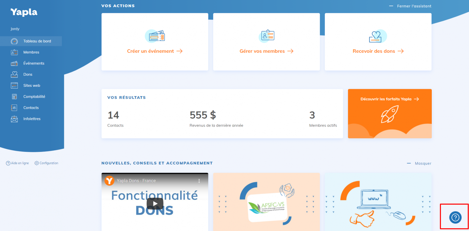Play the Fonctionnalité Dons video
The height and width of the screenshot is (231, 469).
tap(155, 204)
